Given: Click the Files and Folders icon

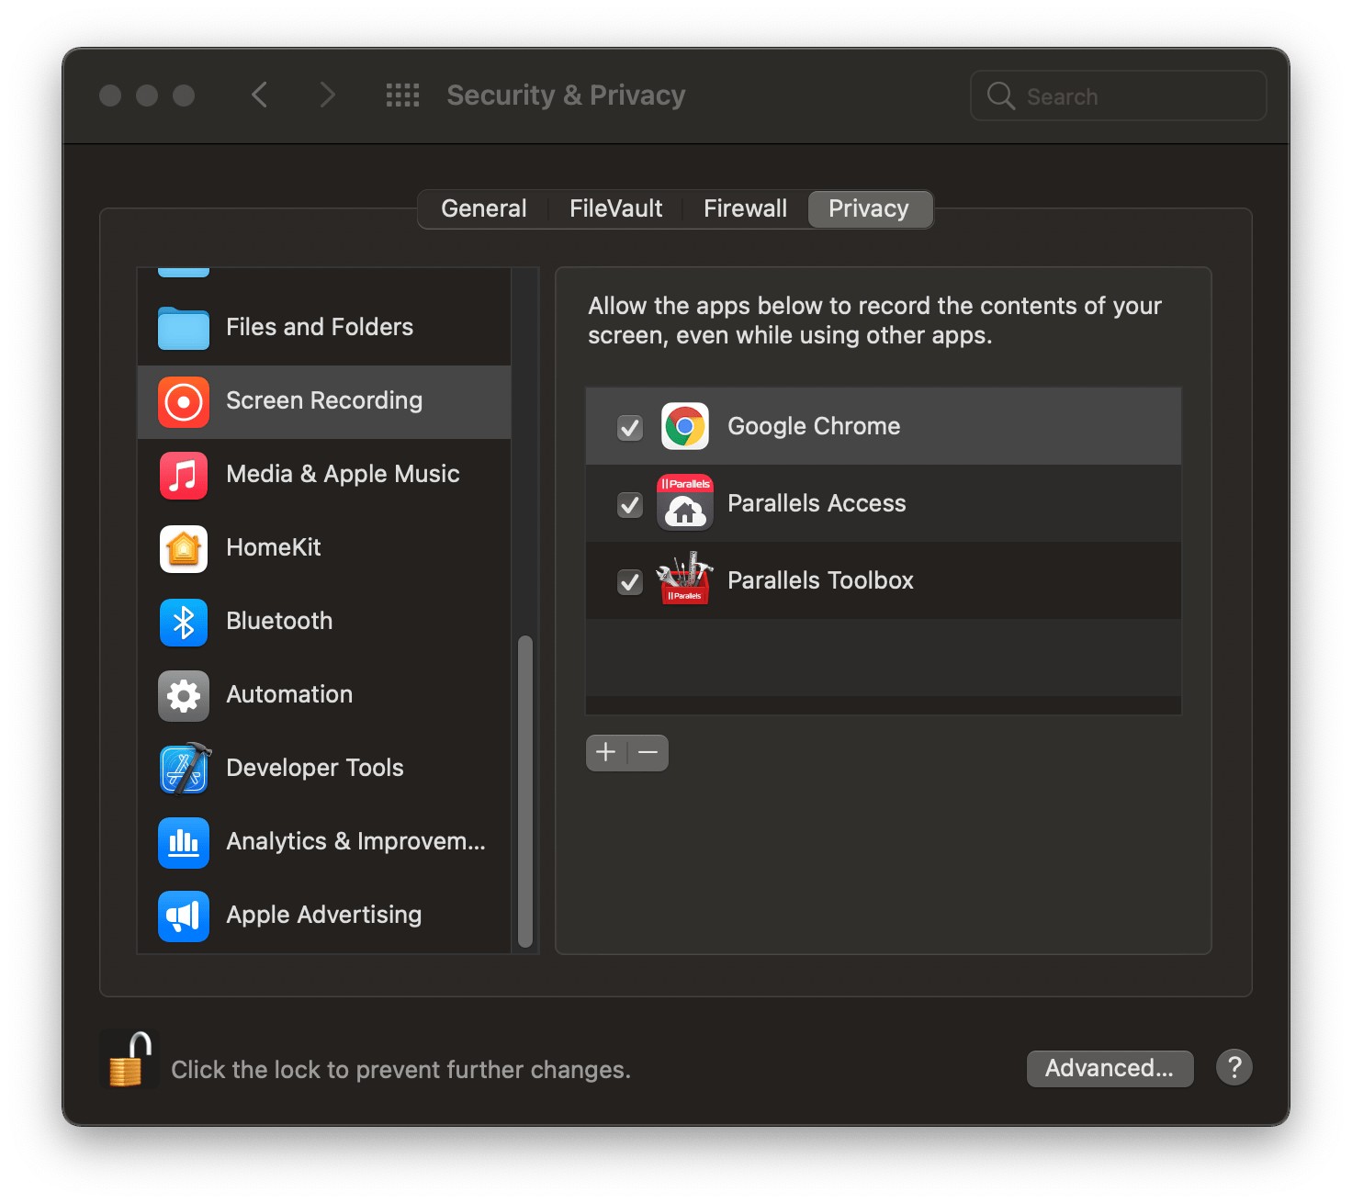Looking at the screenshot, I should tap(183, 328).
